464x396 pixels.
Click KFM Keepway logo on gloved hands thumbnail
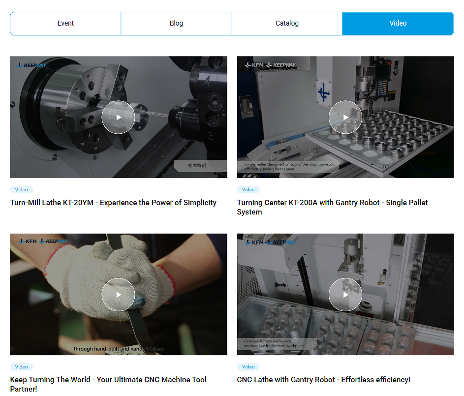(x=43, y=242)
